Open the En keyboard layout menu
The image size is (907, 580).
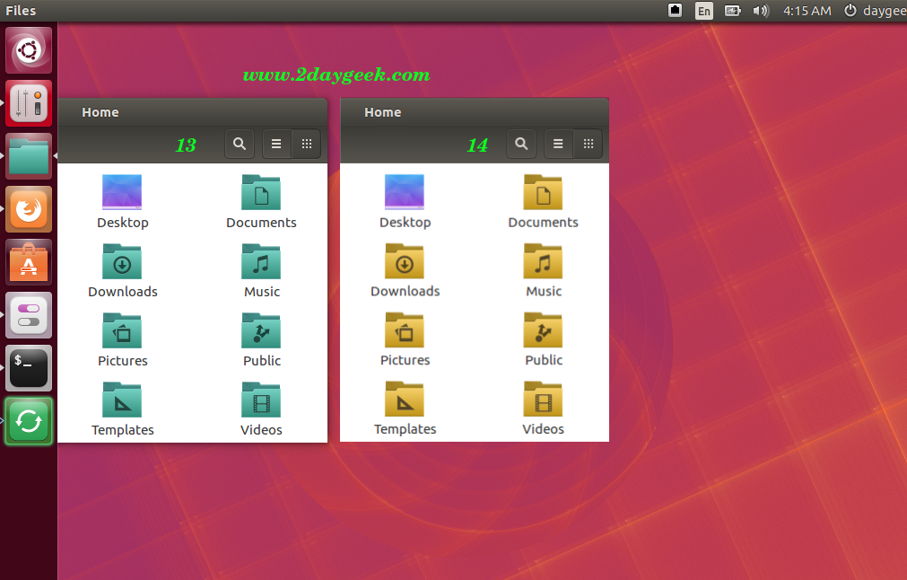(x=704, y=11)
